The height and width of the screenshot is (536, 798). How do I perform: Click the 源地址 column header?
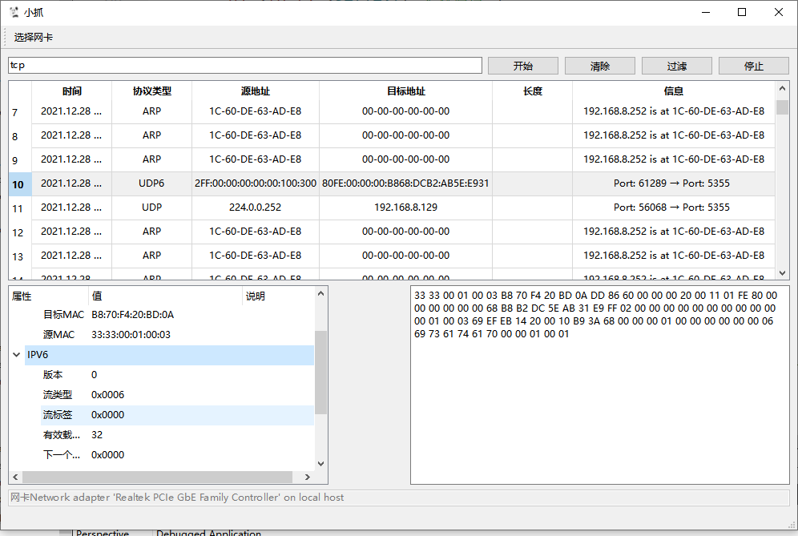tap(255, 91)
